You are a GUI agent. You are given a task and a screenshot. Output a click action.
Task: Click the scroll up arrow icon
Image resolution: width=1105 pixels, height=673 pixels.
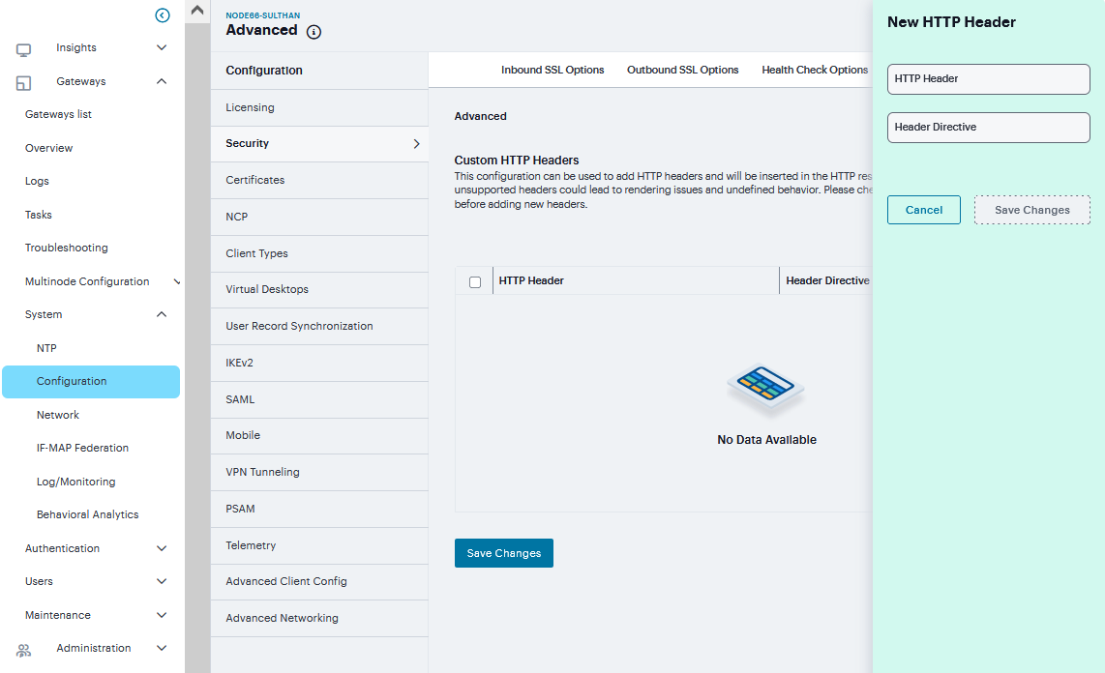pos(197,11)
